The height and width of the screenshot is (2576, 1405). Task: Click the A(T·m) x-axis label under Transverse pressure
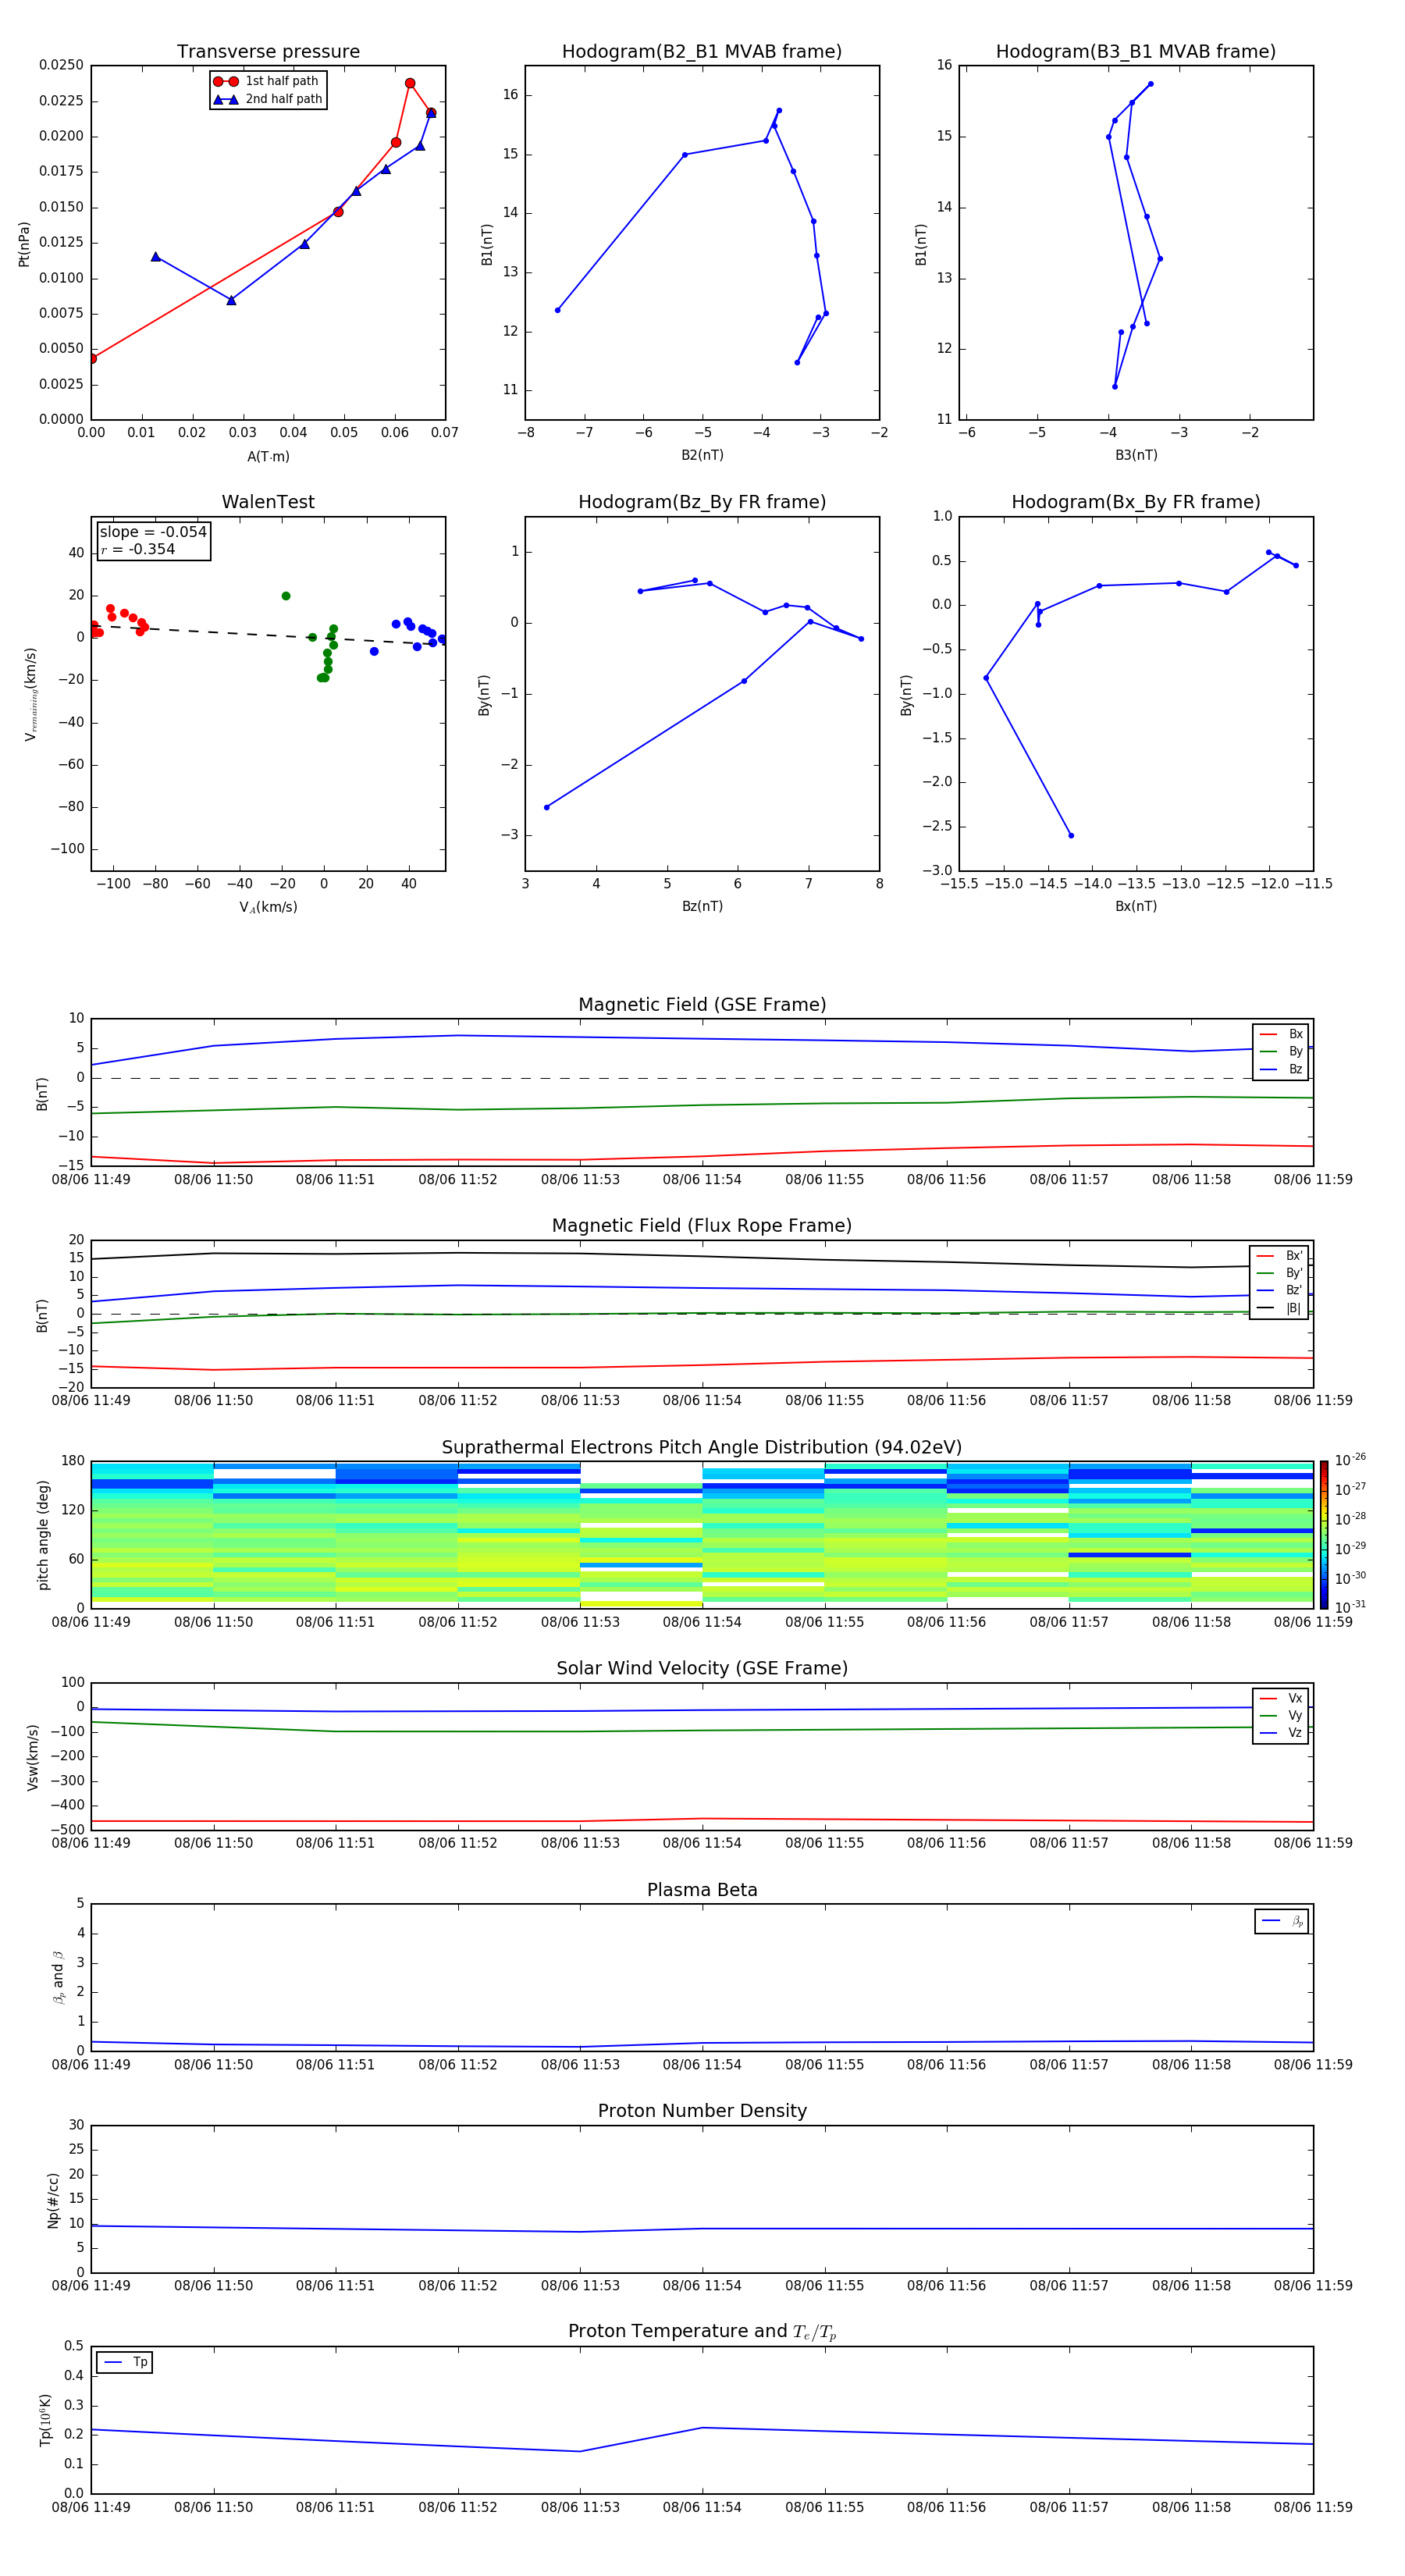point(268,456)
